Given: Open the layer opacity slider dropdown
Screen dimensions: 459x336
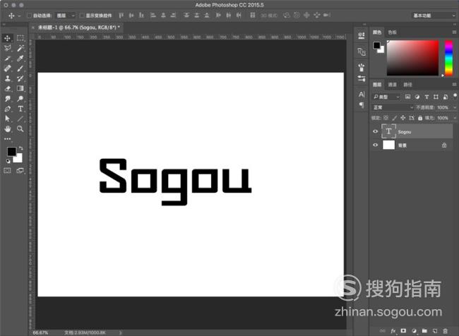Looking at the screenshot, I should pyautogui.click(x=455, y=108).
